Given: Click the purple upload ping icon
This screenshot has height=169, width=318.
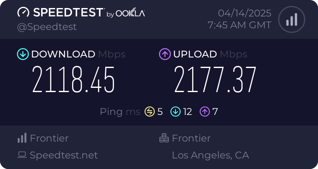Looking at the screenshot, I should 205,112.
